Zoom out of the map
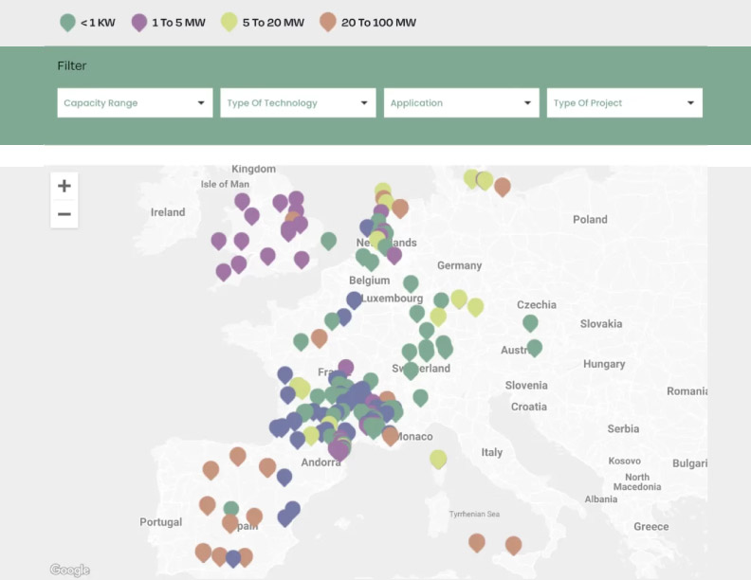The height and width of the screenshot is (580, 751). click(x=64, y=214)
